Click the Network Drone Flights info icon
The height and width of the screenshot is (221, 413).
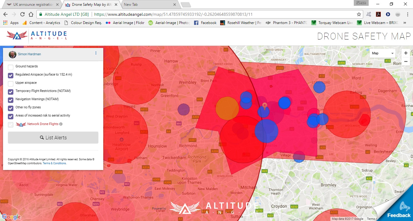pyautogui.click(x=61, y=124)
